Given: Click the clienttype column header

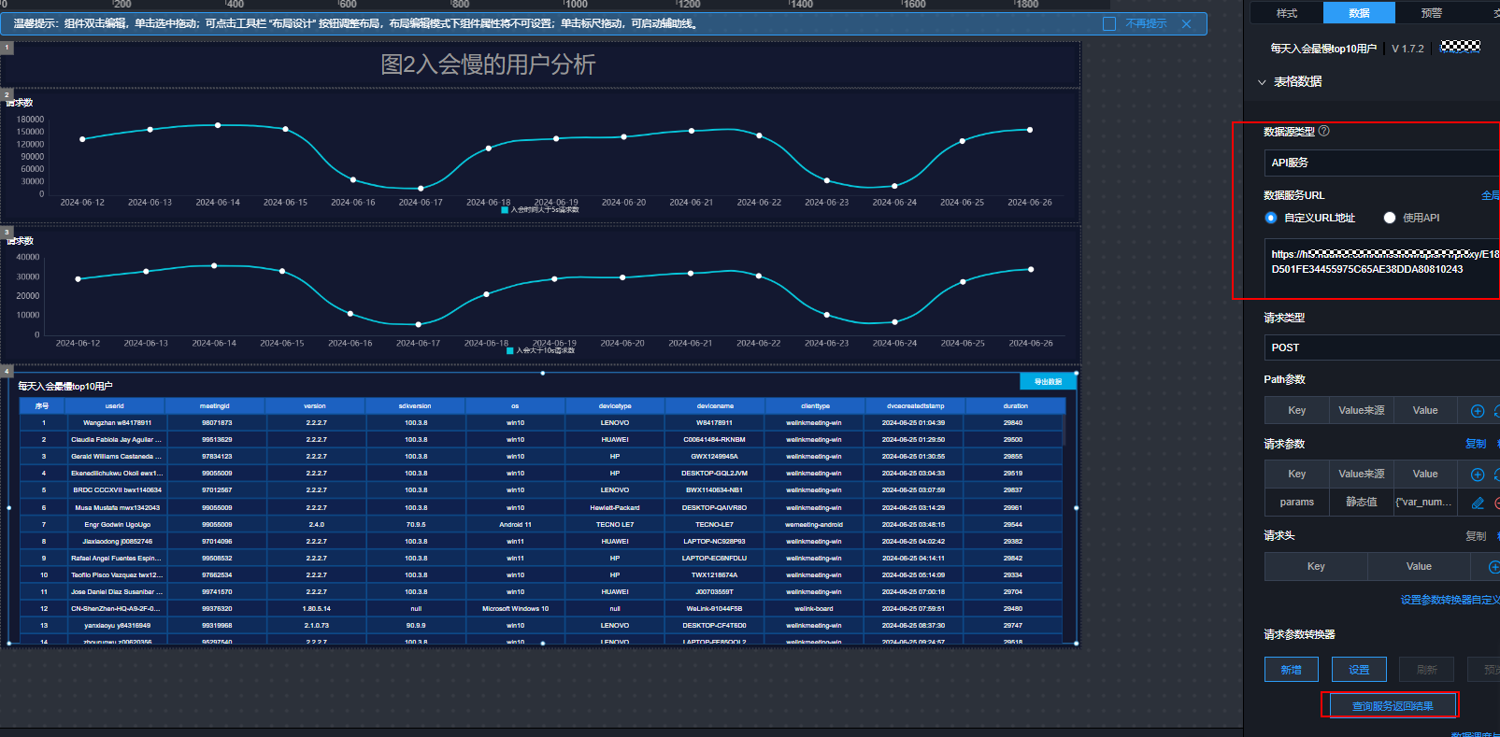Looking at the screenshot, I should [815, 406].
